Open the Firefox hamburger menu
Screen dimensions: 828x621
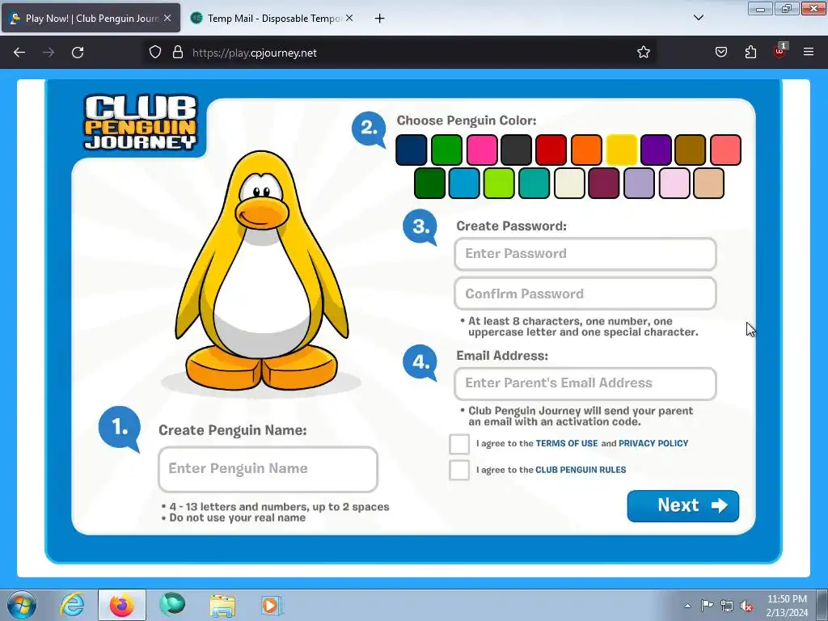809,52
